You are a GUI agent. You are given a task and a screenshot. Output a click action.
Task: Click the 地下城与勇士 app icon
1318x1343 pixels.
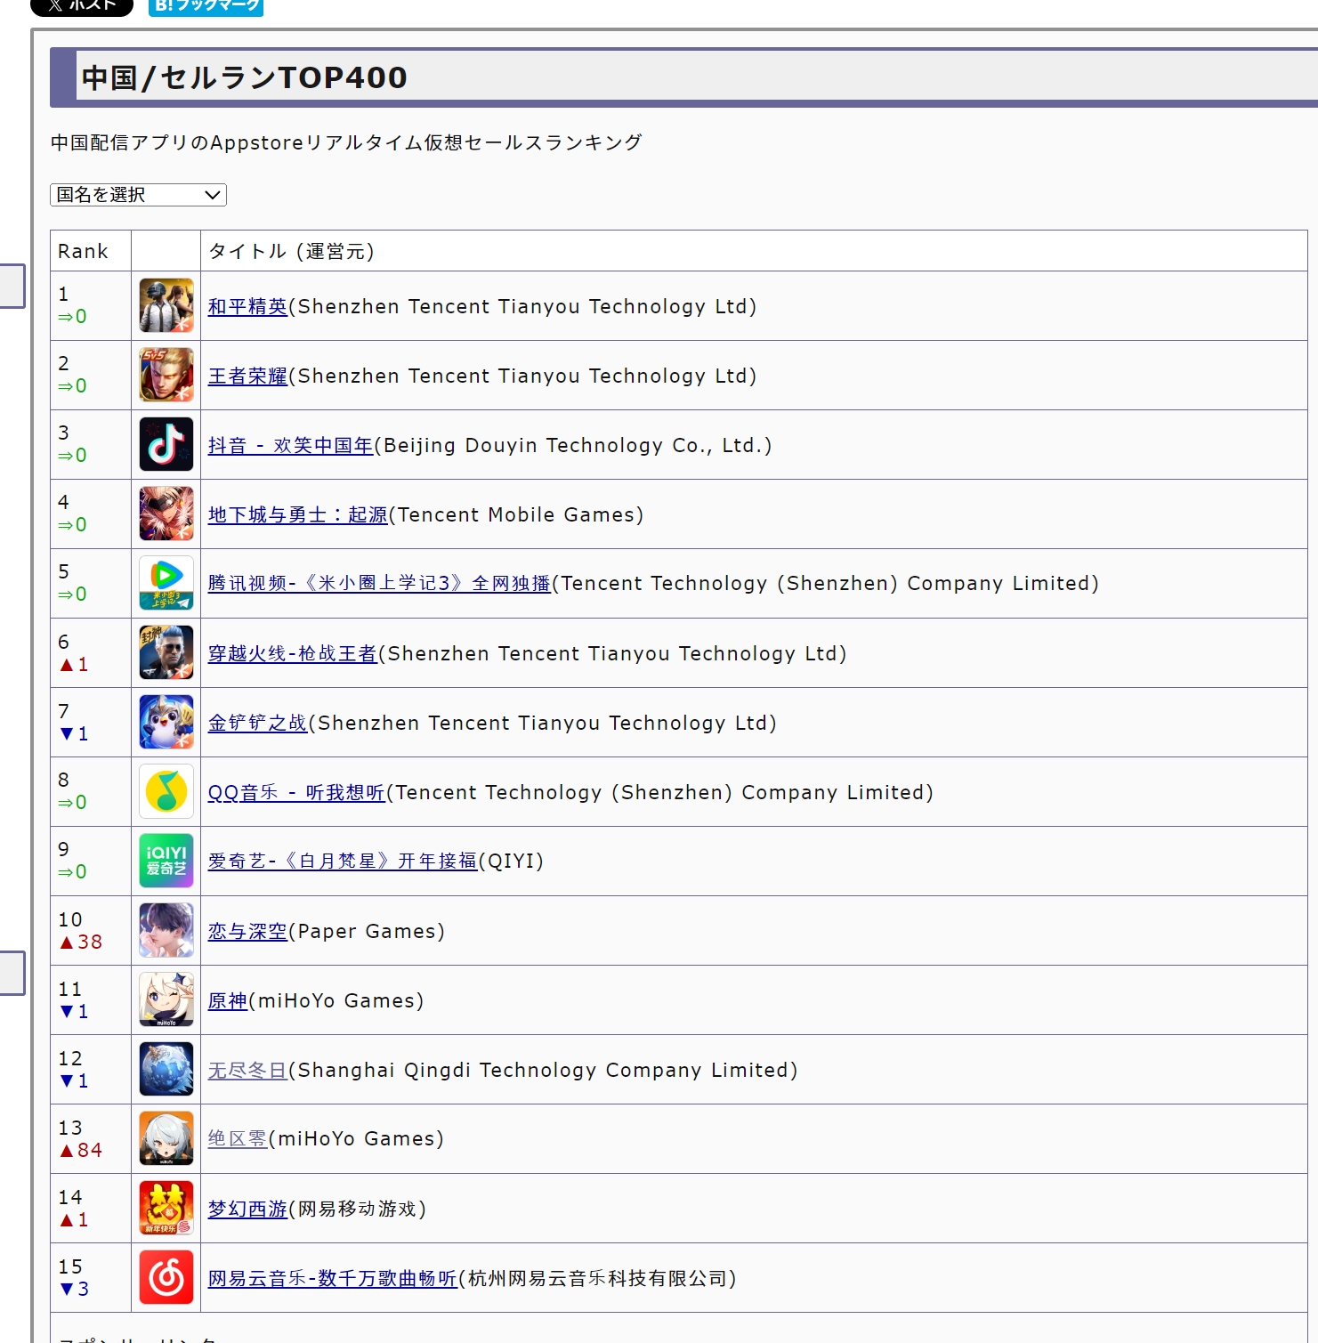pos(166,514)
